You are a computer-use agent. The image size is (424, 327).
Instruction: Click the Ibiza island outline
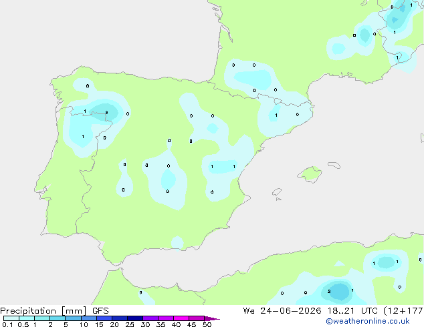point(277,192)
